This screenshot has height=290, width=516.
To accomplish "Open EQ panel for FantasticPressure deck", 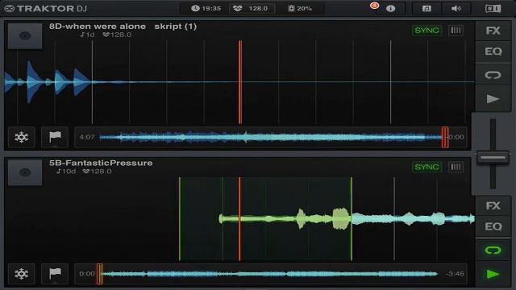I will [493, 226].
